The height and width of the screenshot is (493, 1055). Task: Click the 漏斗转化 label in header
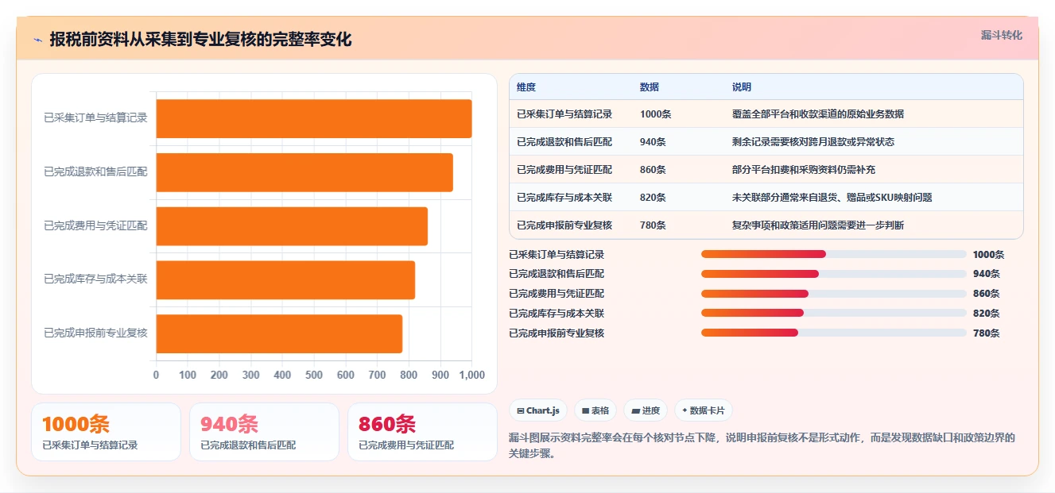[x=1001, y=35]
